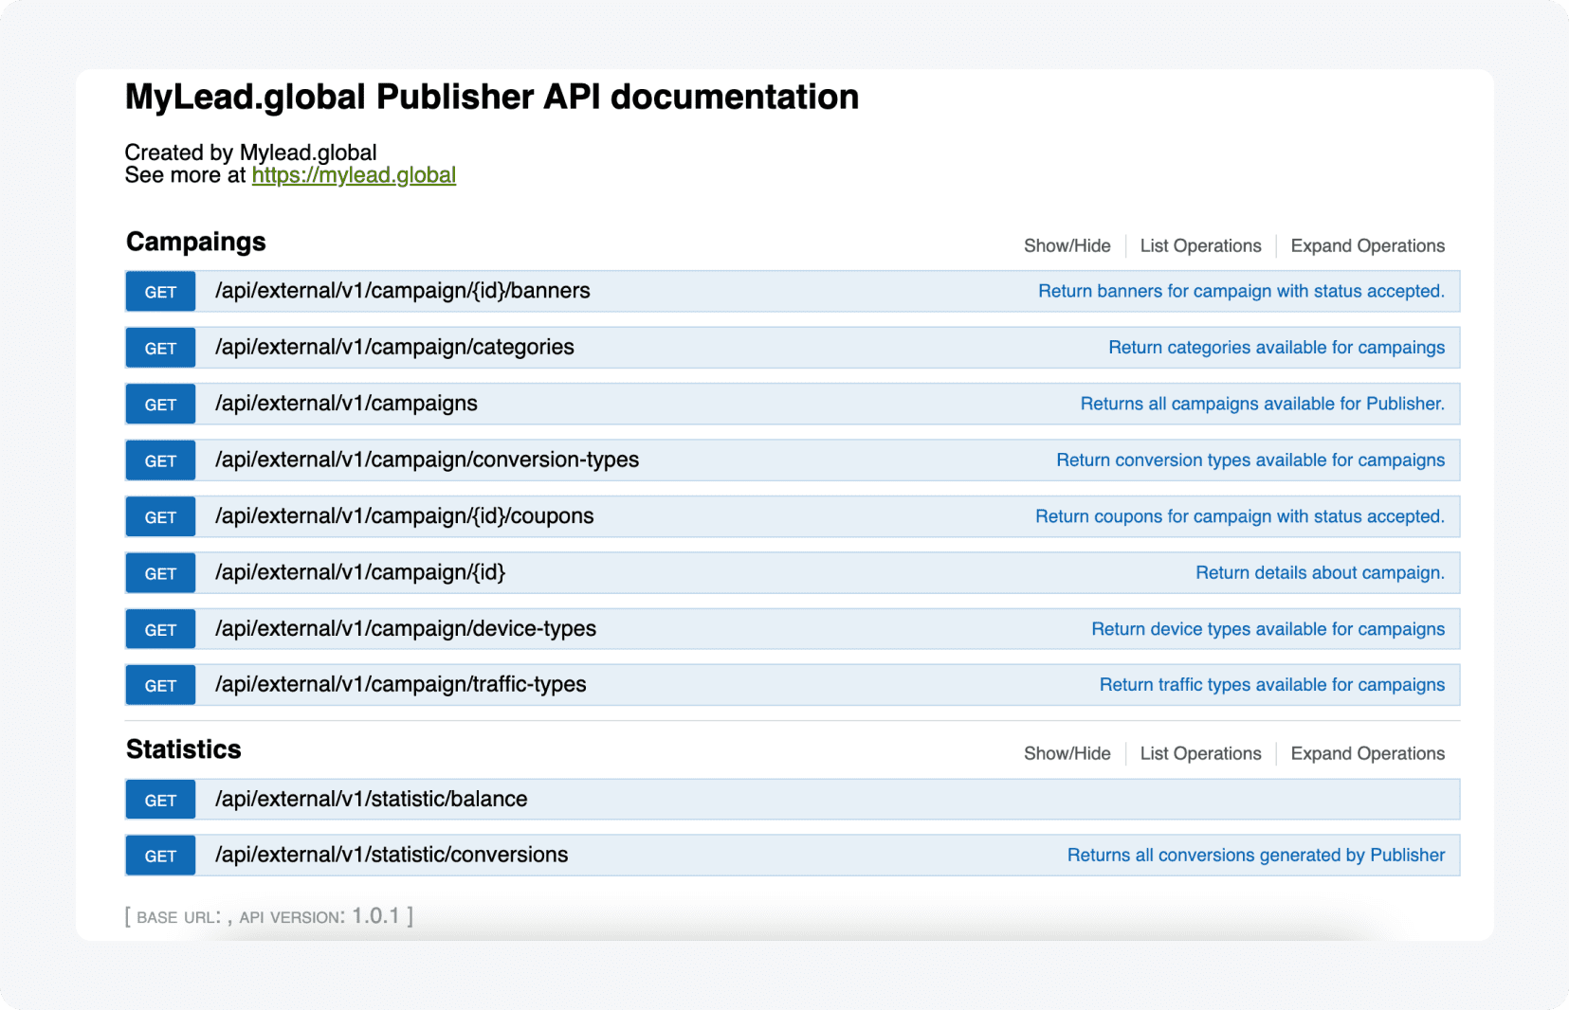Screen dimensions: 1569x1010
Task: Toggle Show/Hide for the Statistics section
Action: [1067, 753]
